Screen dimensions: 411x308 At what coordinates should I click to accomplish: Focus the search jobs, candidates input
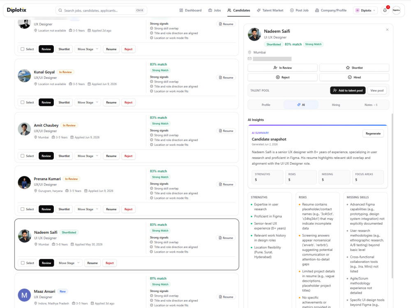101,11
